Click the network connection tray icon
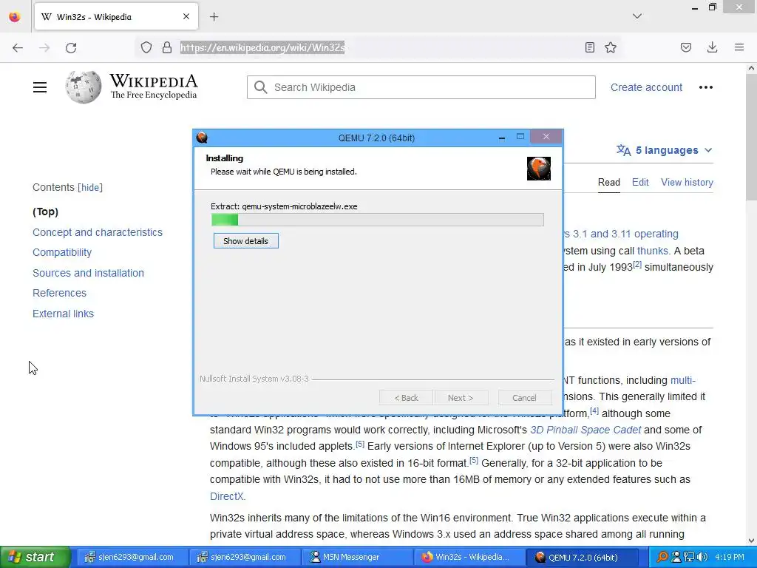Viewport: 757px width, 568px height. (x=688, y=557)
